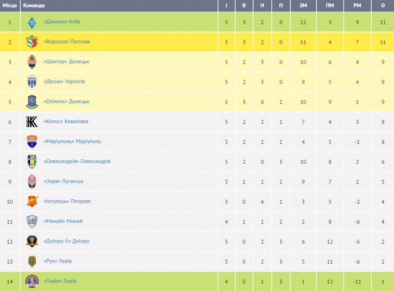Click the Desna Chernihiv club crest
394x291 pixels.
click(32, 82)
